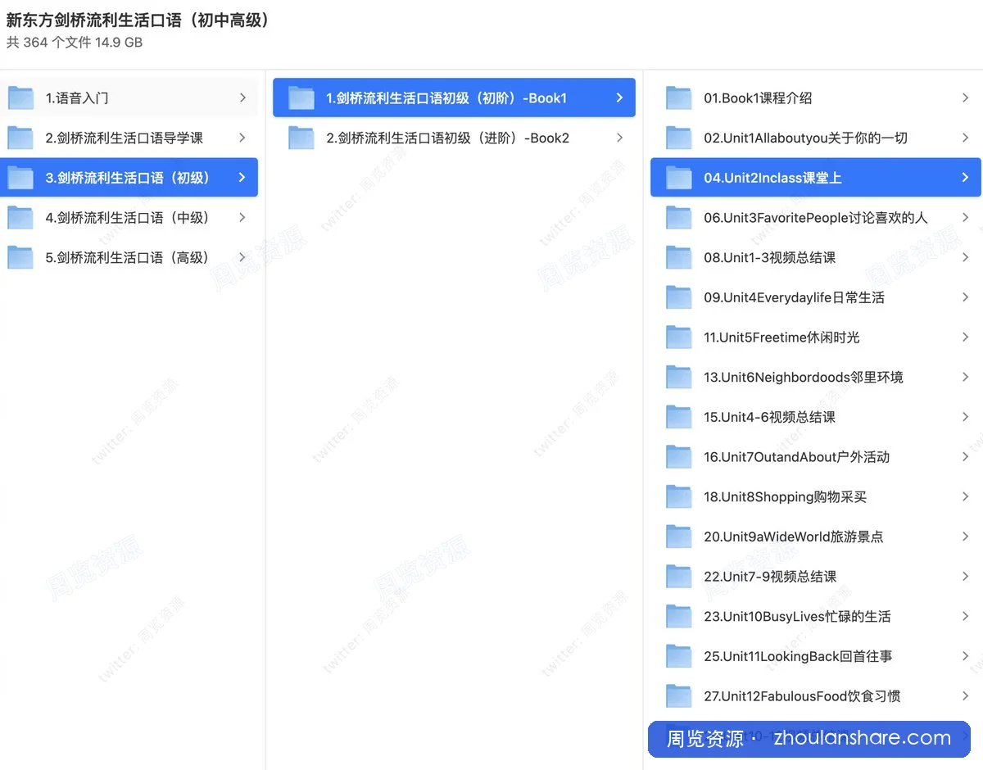Expand chevron of 09.Unit4Everydaylife row
The width and height of the screenshot is (983, 770).
[x=966, y=297]
